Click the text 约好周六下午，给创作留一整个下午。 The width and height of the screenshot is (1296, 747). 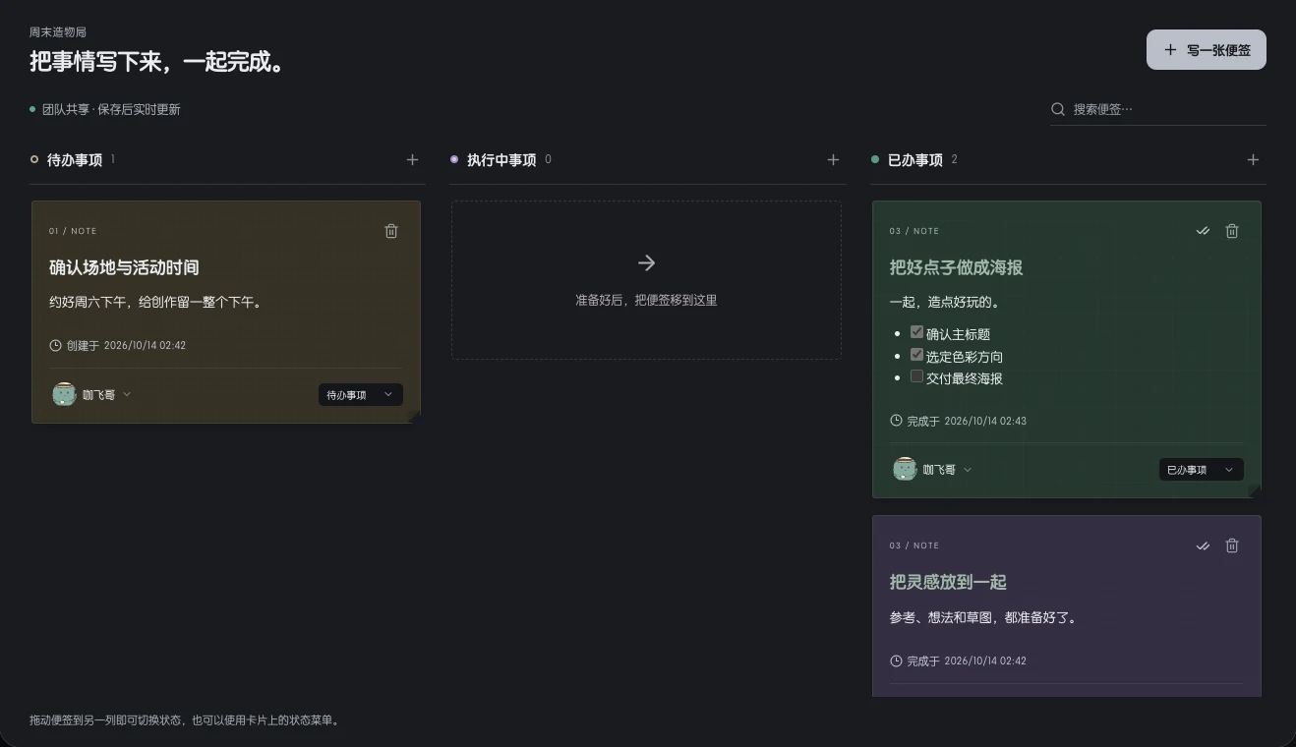[156, 303]
